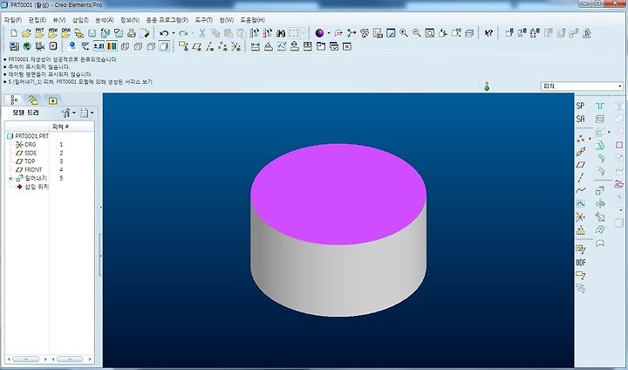
Task: Open the 파일(F) menu
Action: coord(13,20)
